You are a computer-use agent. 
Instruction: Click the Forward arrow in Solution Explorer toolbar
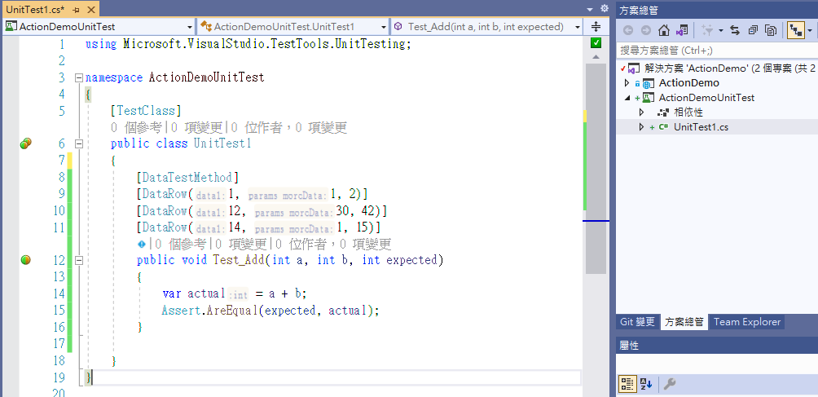pos(646,31)
